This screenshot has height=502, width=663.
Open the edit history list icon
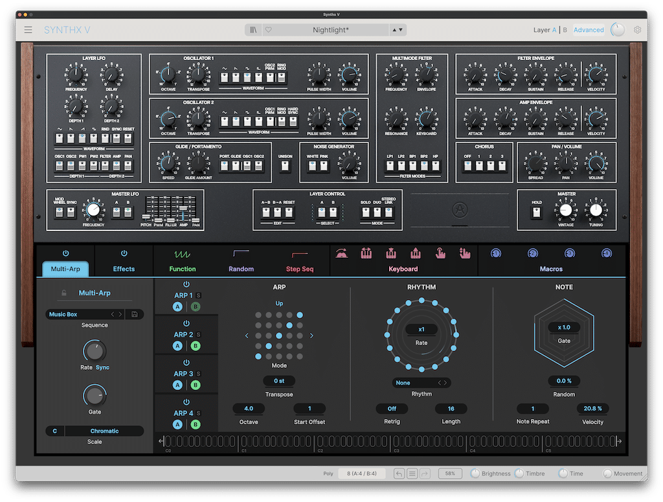click(x=412, y=473)
